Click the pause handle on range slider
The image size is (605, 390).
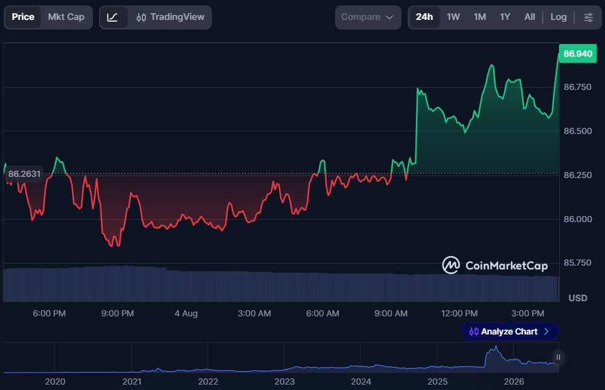coord(558,357)
